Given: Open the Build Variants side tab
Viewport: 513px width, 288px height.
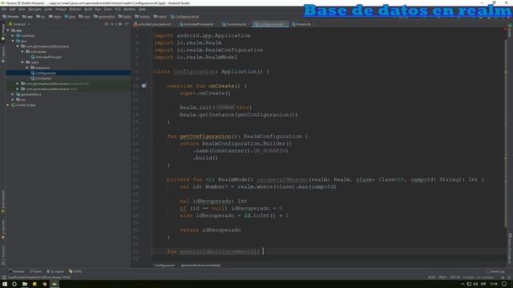Looking at the screenshot, I should [3, 202].
